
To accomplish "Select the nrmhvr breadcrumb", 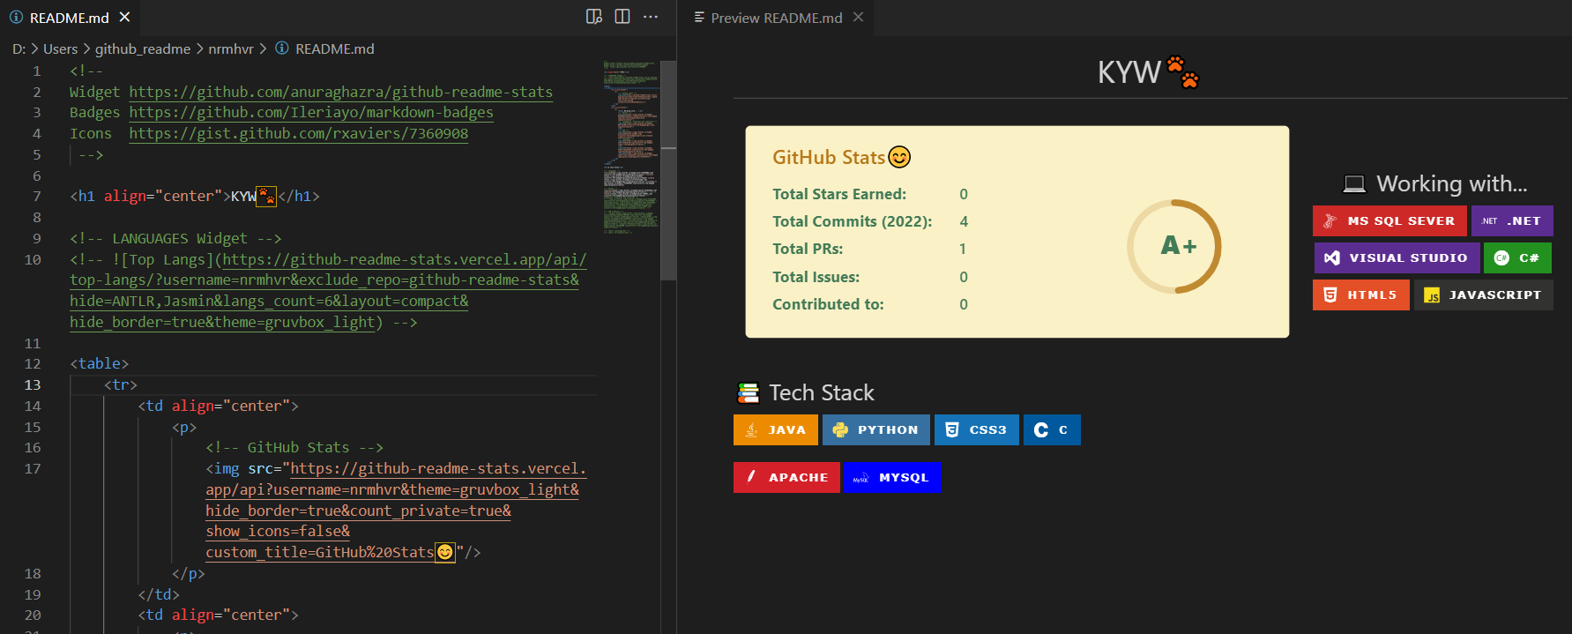I will point(231,48).
